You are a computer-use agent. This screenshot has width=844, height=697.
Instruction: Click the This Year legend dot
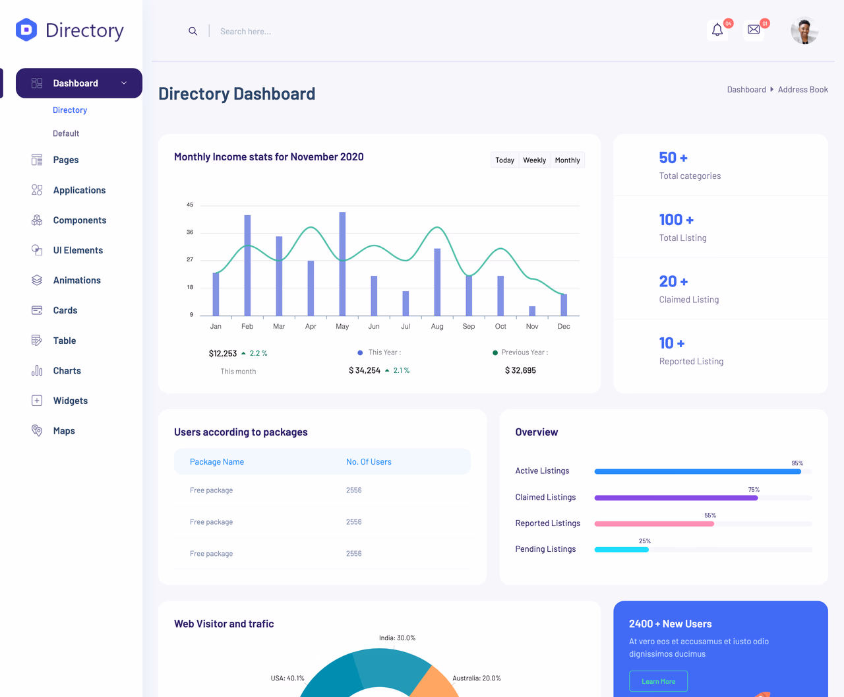[360, 352]
